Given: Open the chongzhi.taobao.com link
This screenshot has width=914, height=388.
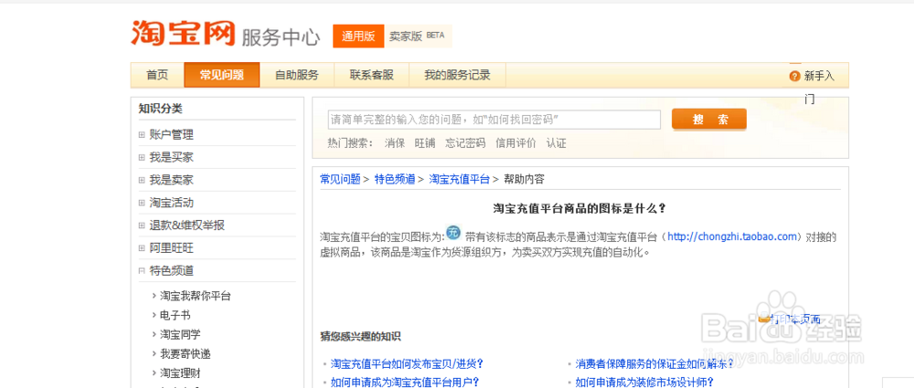Looking at the screenshot, I should tap(733, 236).
